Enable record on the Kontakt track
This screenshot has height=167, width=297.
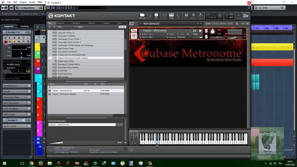coord(6,42)
